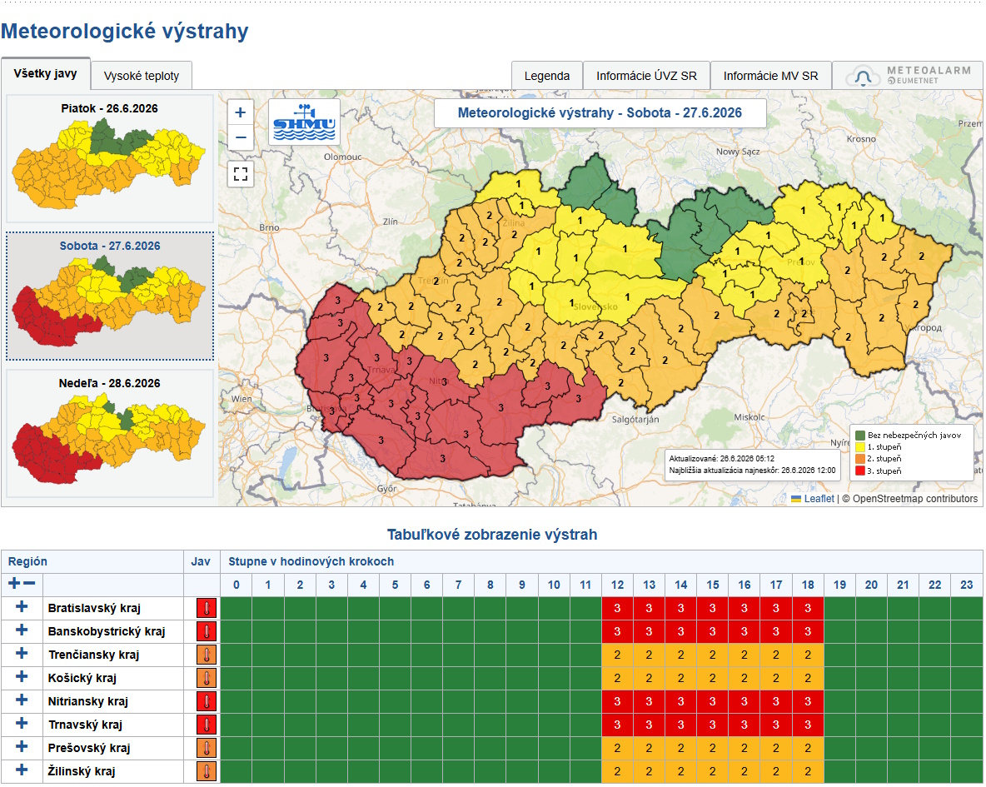The width and height of the screenshot is (986, 787).
Task: Open the Informácie ÚVZ SR tab
Action: [646, 76]
